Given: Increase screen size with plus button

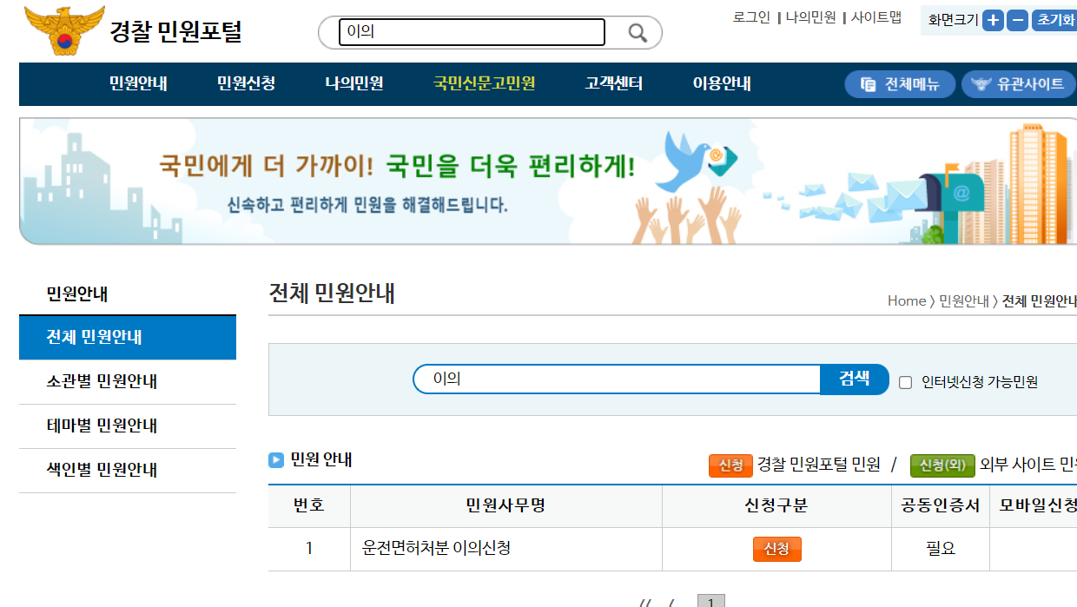Looking at the screenshot, I should [x=993, y=20].
